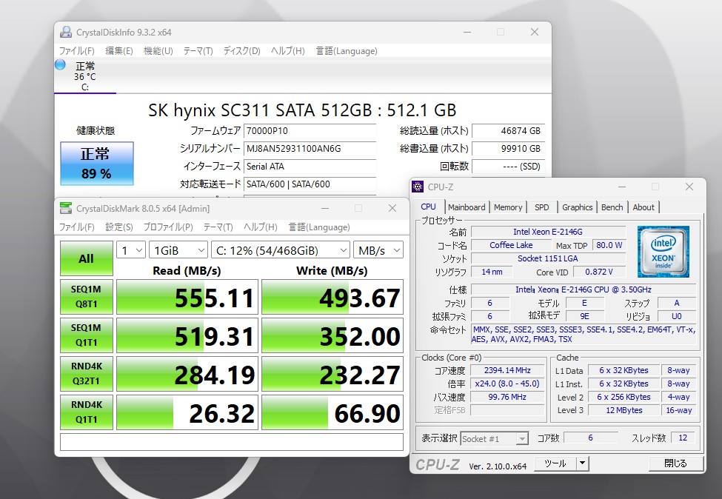Open the MB/s unit dropdown
The height and width of the screenshot is (499, 722).
point(378,250)
